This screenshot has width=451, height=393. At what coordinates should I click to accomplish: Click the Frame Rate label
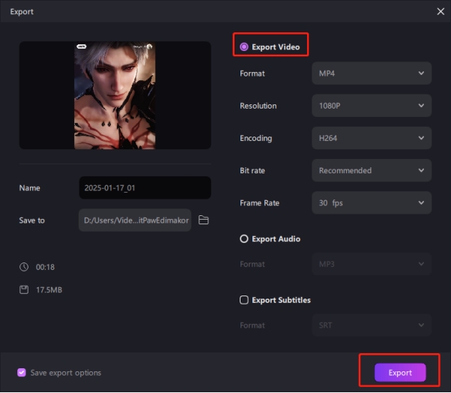tap(260, 203)
